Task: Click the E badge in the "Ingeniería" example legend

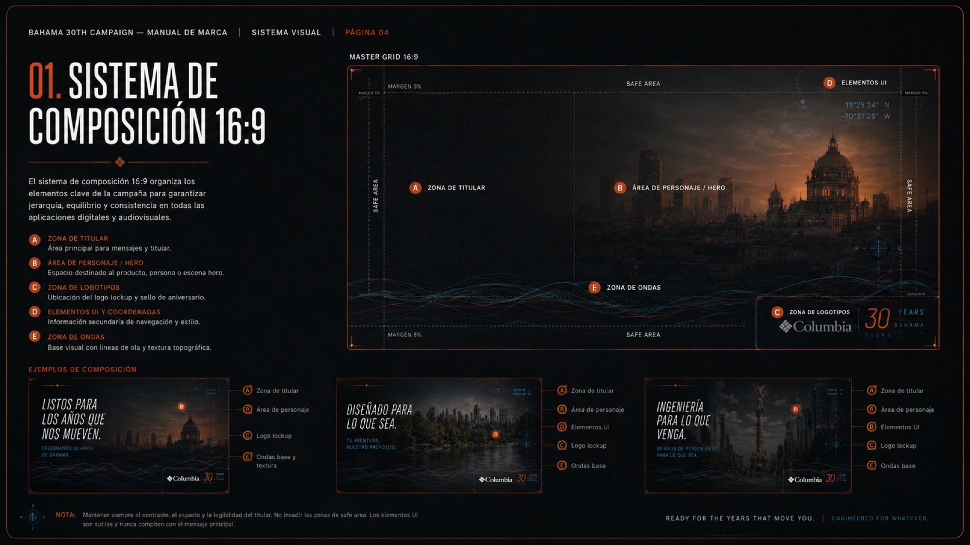Action: [872, 466]
